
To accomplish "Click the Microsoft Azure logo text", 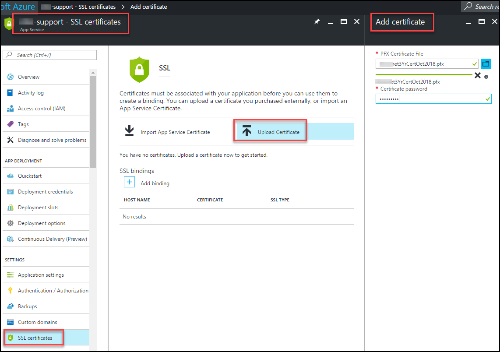I will coord(18,7).
